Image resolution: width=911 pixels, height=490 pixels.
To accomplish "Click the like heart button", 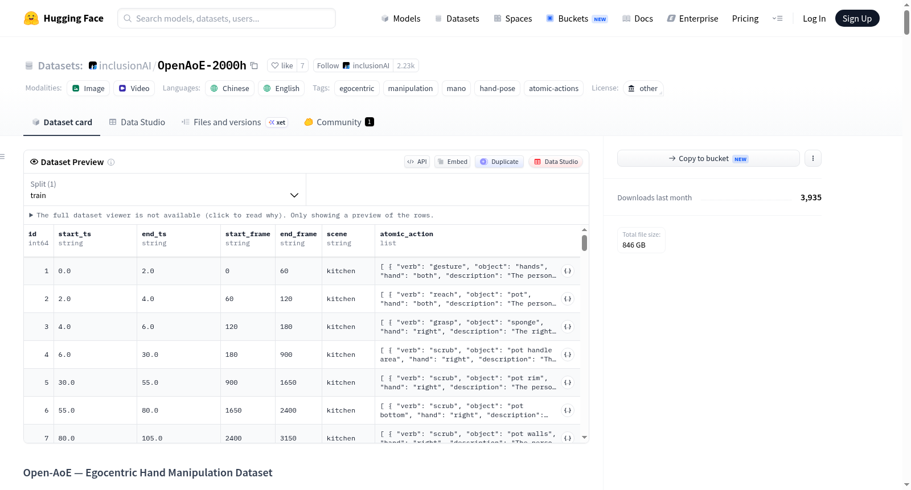I will pos(282,65).
